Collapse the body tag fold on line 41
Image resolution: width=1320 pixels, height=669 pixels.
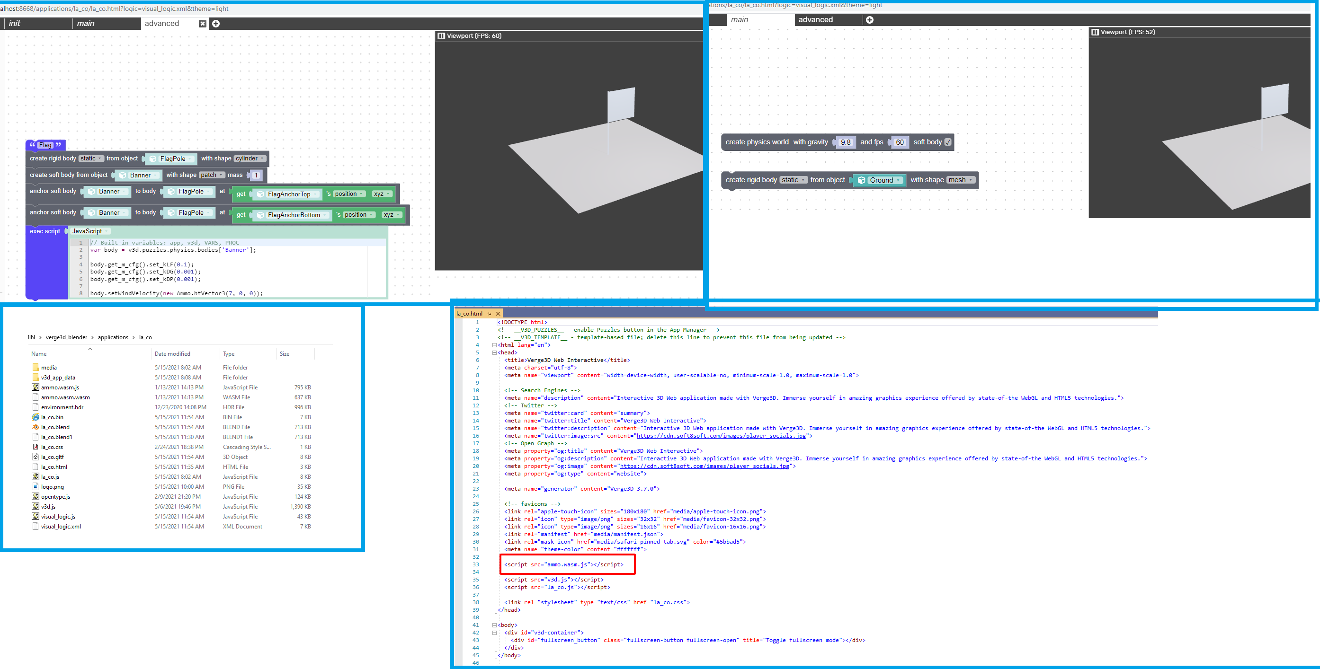pyautogui.click(x=494, y=625)
